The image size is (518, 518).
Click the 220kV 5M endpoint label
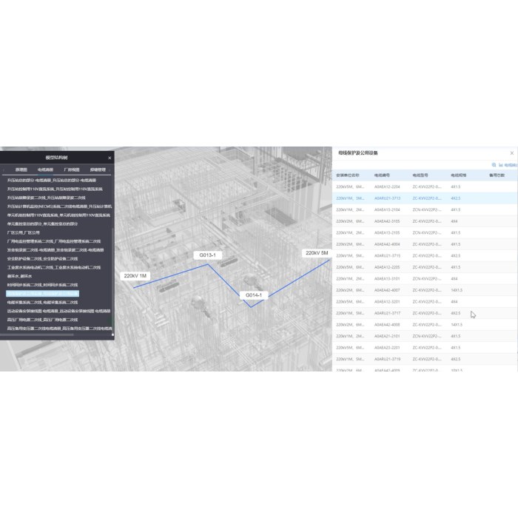(x=316, y=253)
